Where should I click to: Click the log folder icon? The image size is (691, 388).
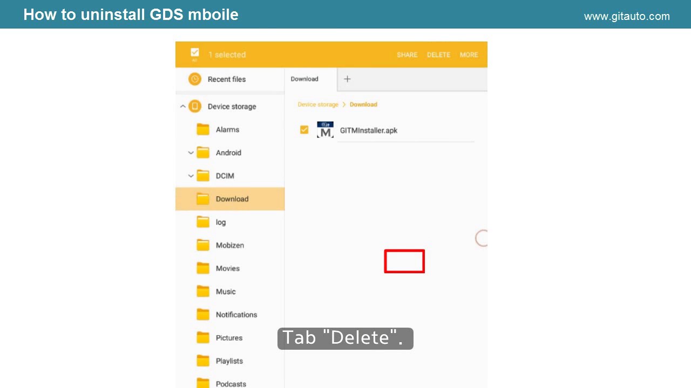203,222
